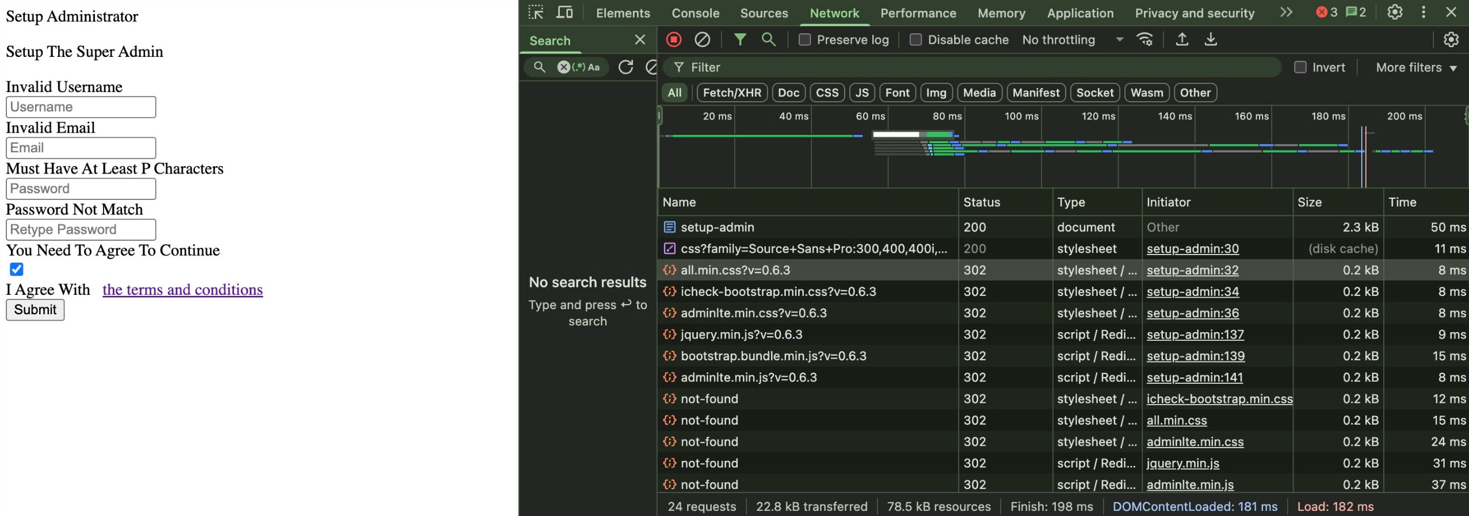Stop recording network log

click(673, 39)
